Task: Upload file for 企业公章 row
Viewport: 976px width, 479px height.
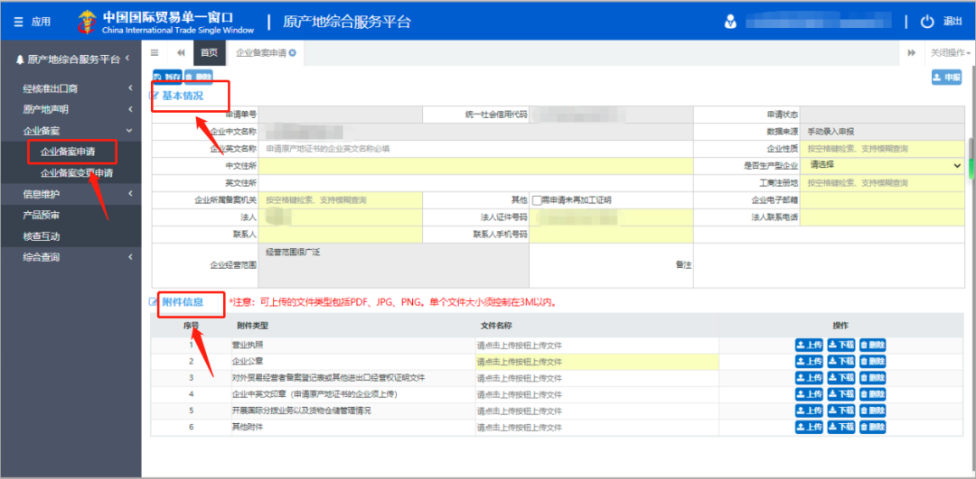Action: [809, 361]
